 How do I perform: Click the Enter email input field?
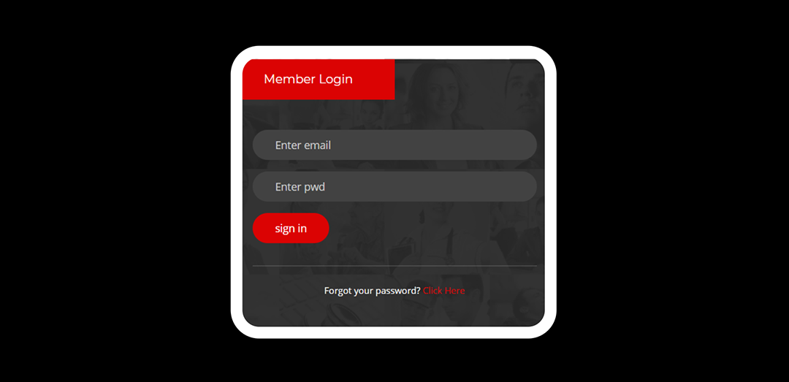pos(394,145)
